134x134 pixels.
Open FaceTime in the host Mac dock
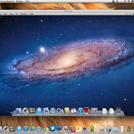tap(85, 129)
